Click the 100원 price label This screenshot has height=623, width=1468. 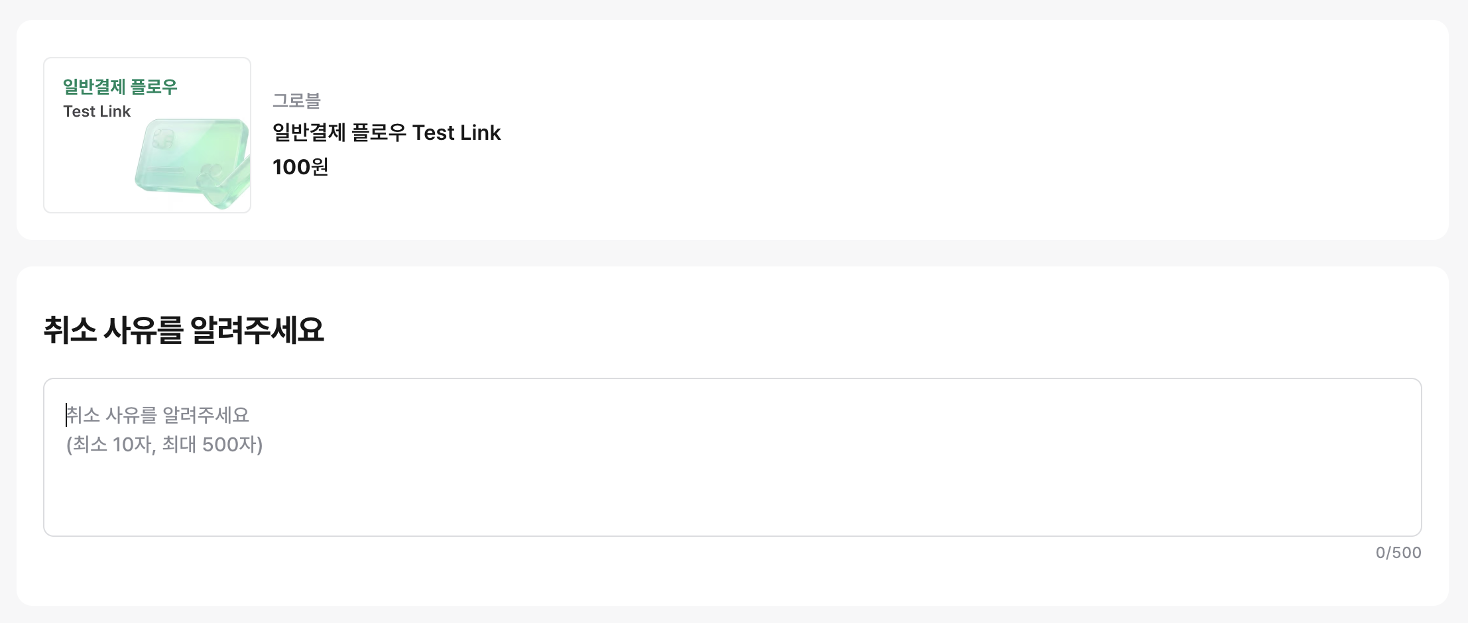point(300,167)
